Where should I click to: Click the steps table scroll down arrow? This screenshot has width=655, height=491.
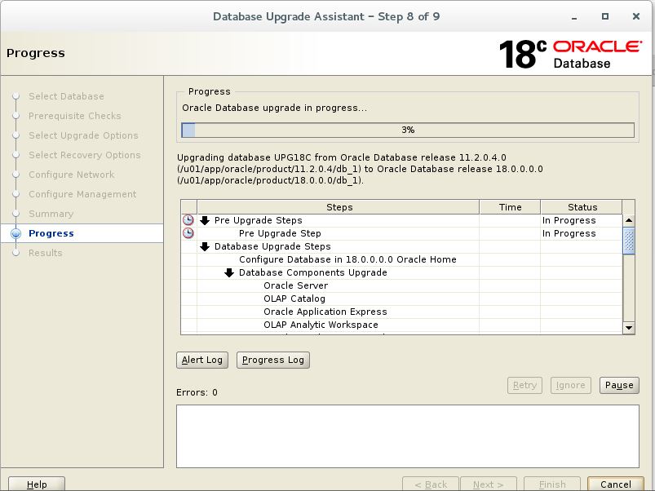[x=629, y=328]
